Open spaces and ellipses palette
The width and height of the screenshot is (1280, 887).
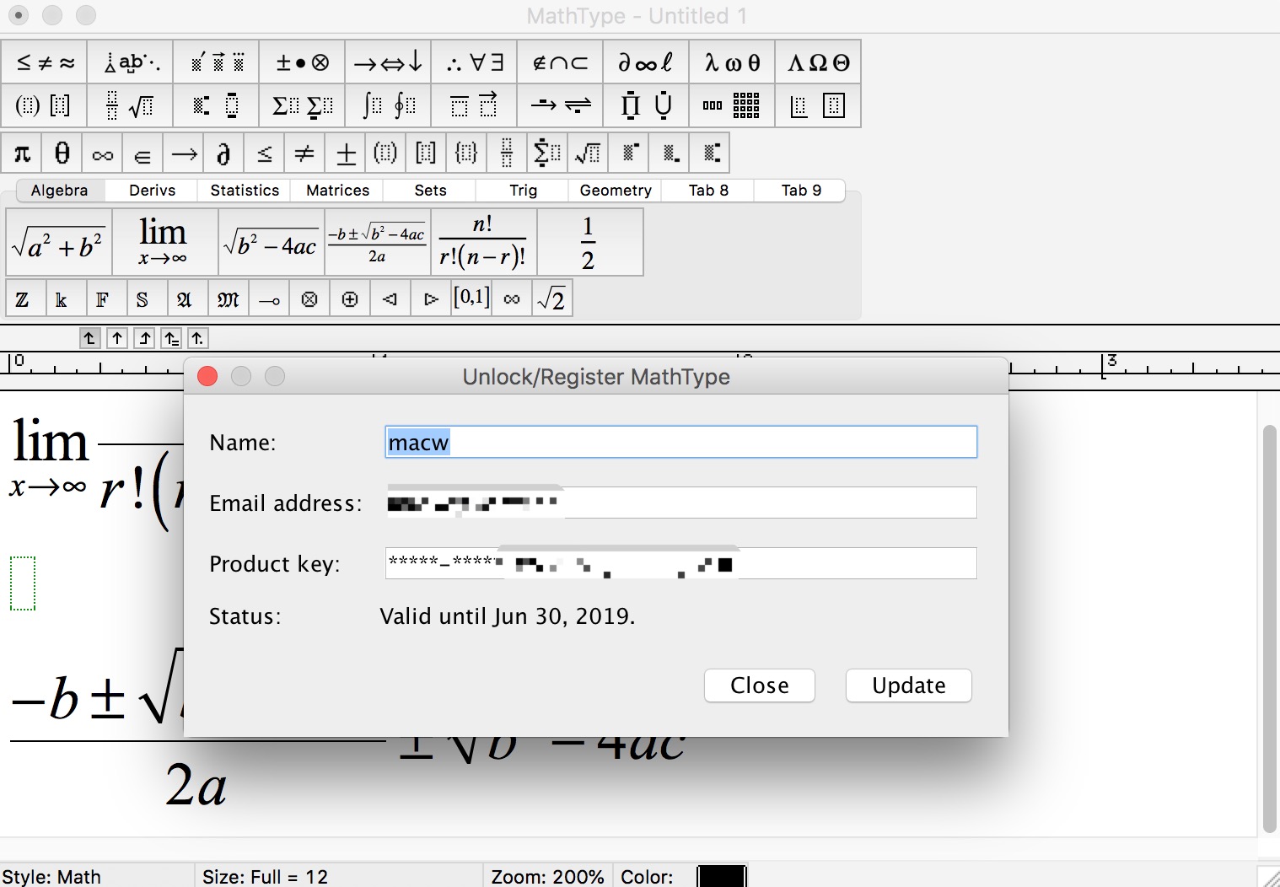point(131,62)
